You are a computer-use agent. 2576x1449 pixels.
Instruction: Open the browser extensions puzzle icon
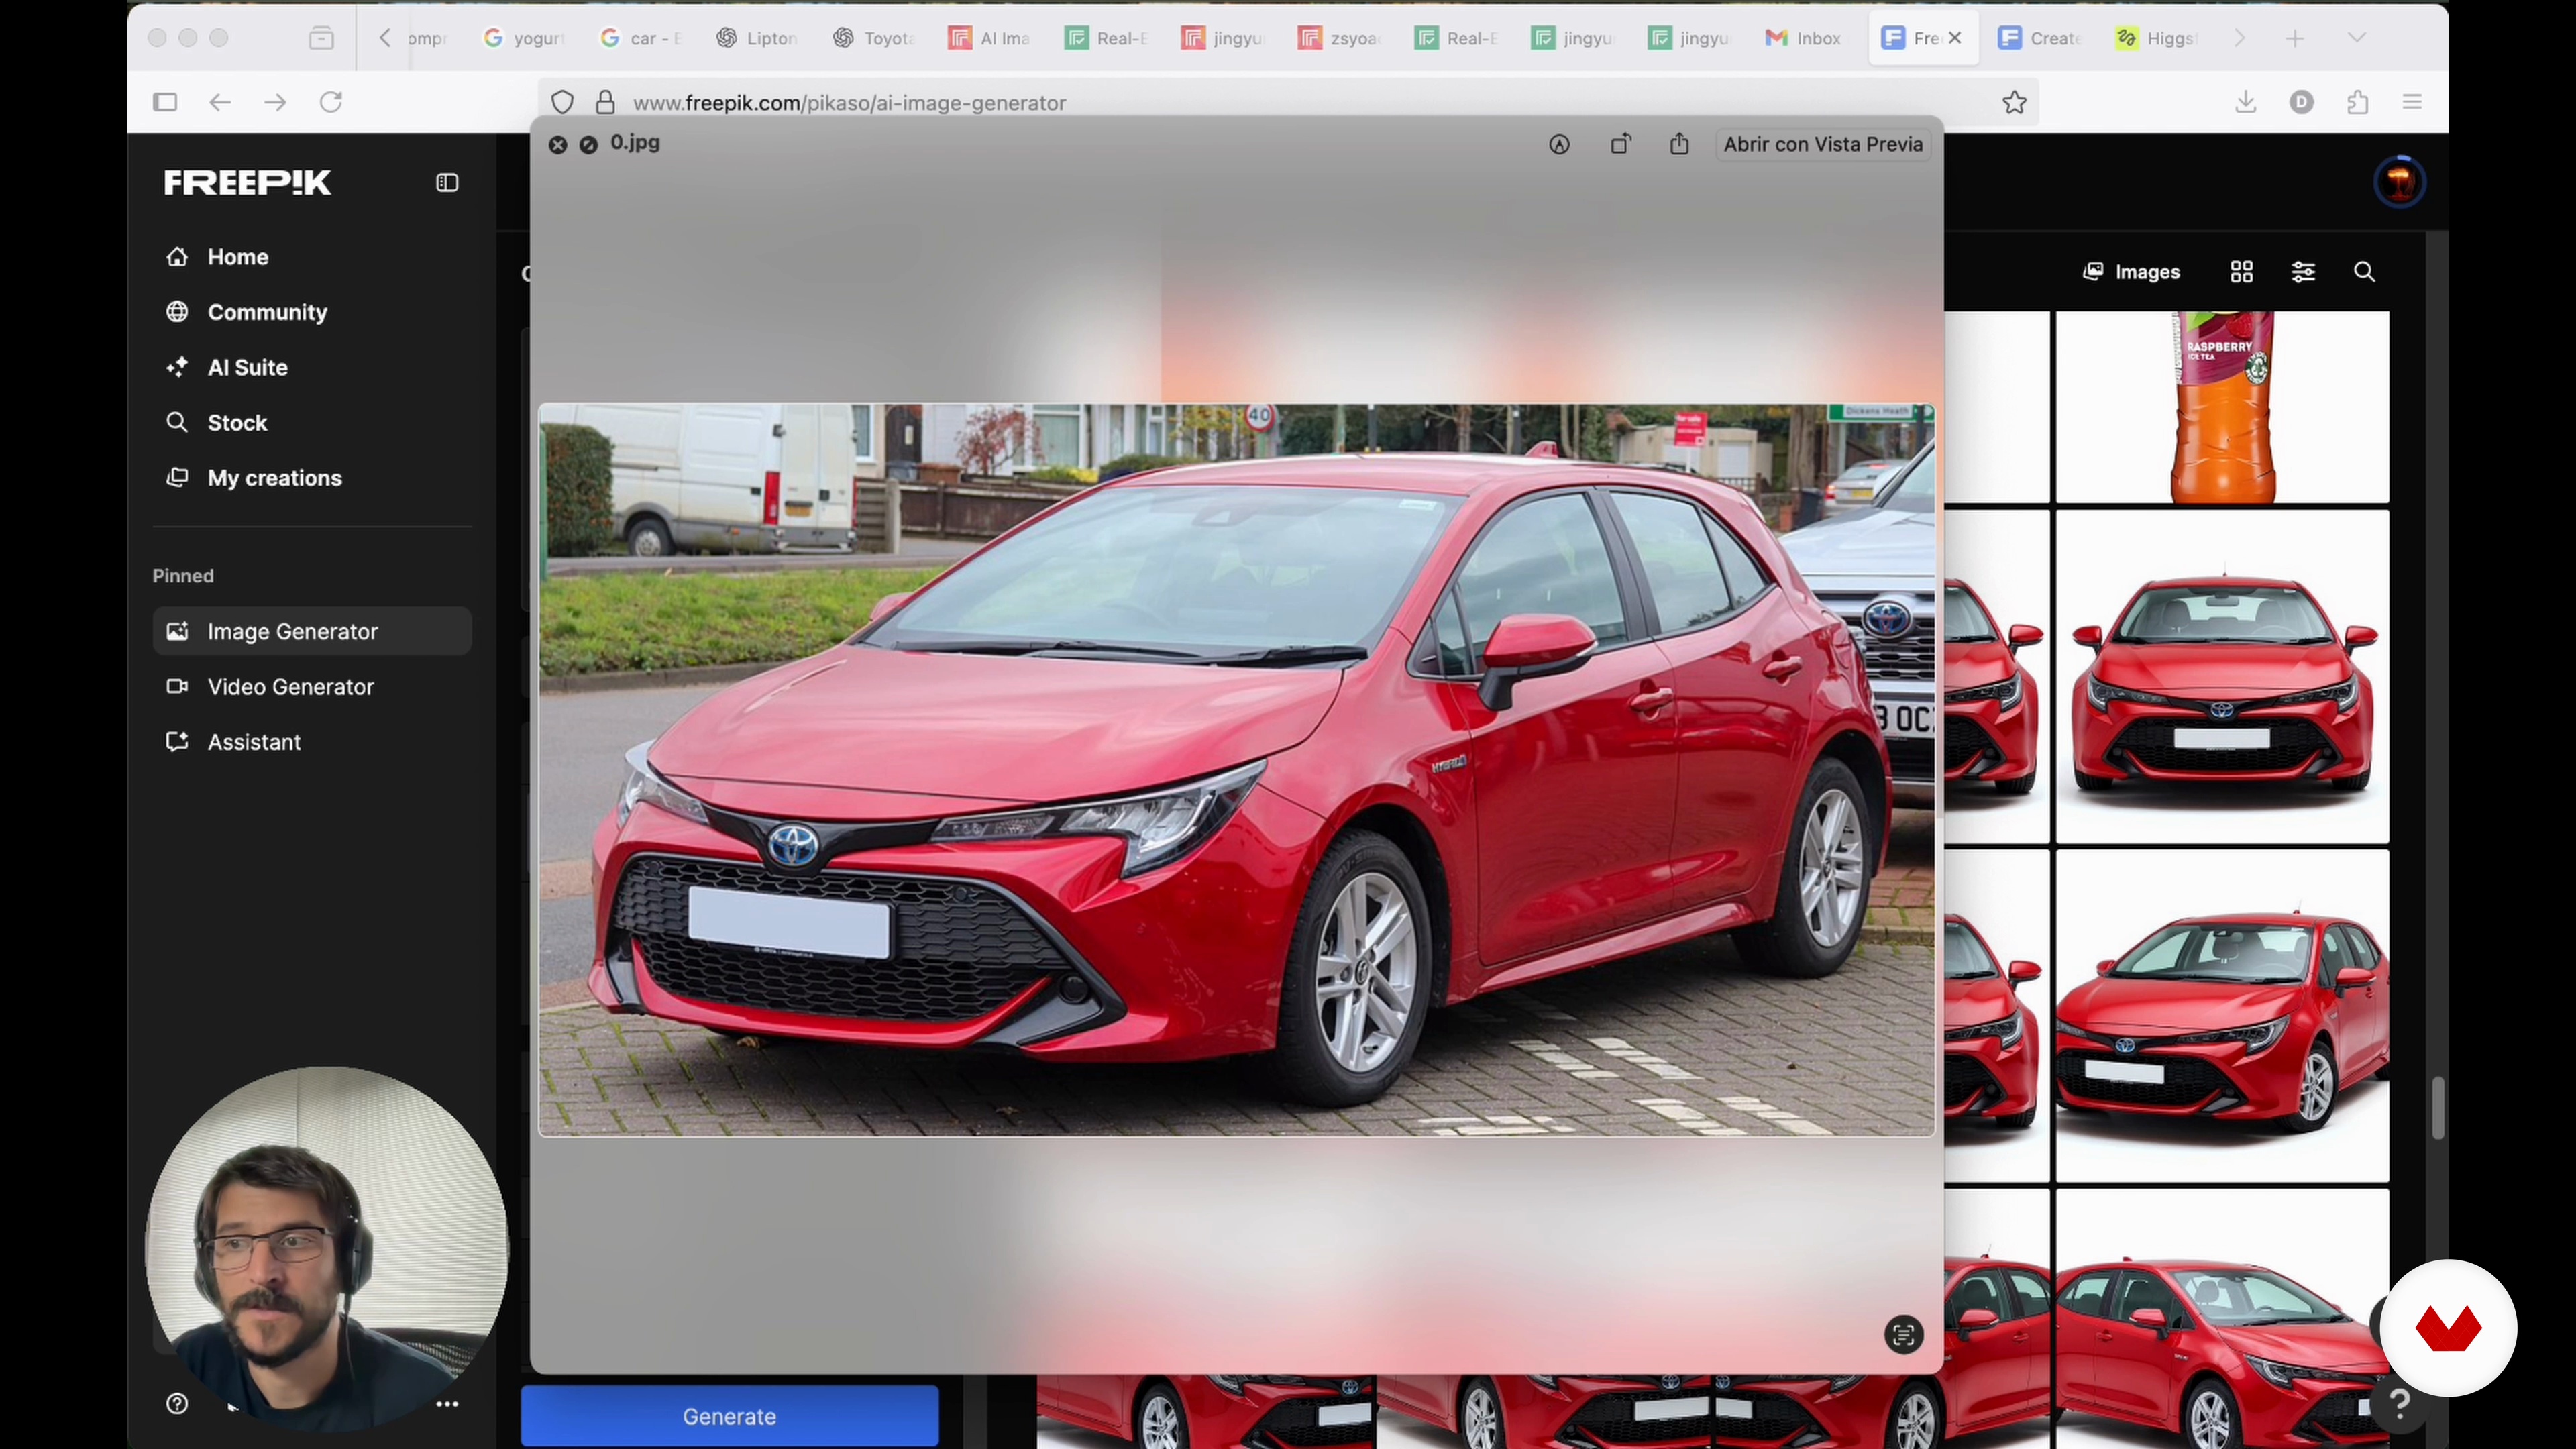click(2357, 102)
